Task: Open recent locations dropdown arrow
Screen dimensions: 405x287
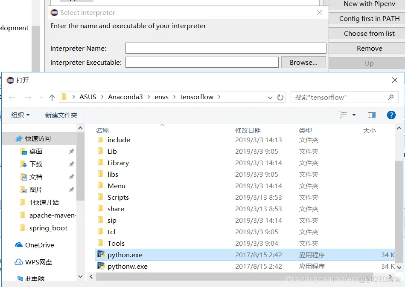Action: [41, 98]
